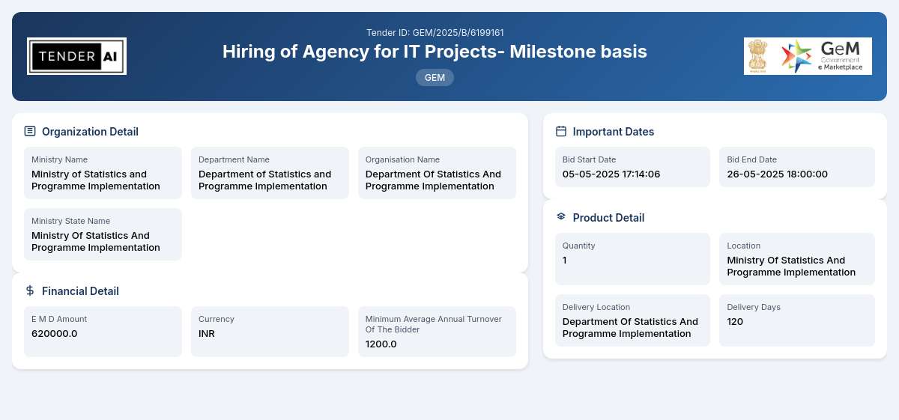Click the Currency INR value
This screenshot has width=899, height=420.
tap(207, 334)
